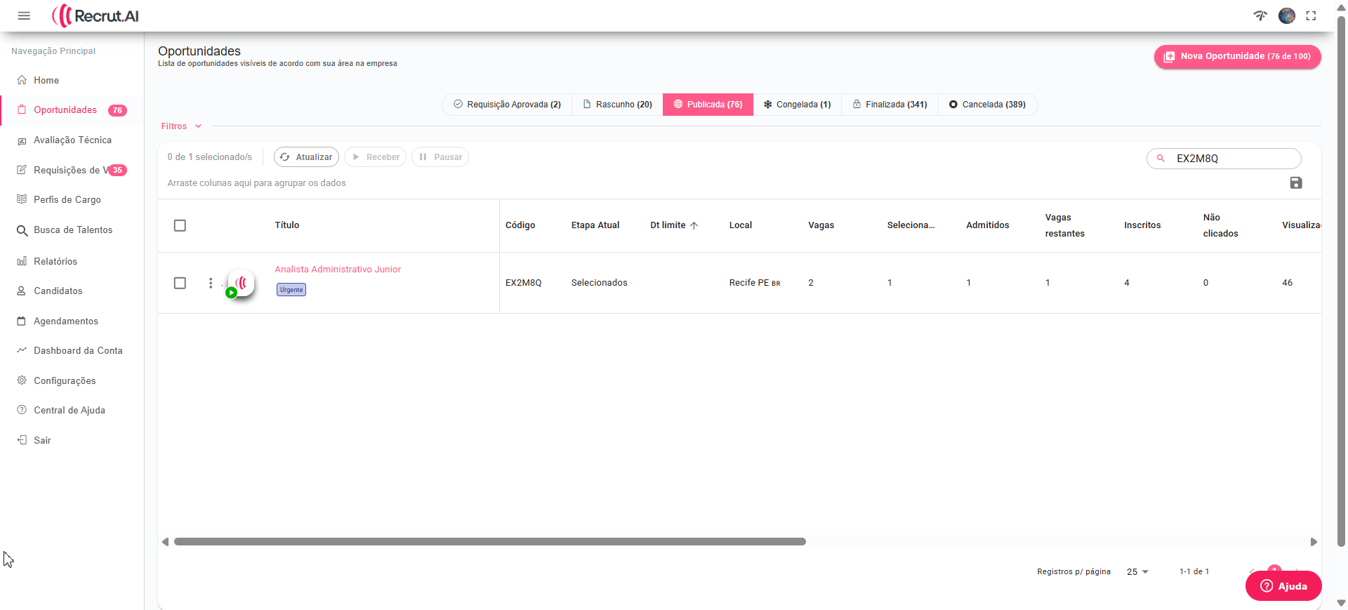This screenshot has height=610, width=1348.
Task: Switch to the Rascunho (20) tab
Action: (x=617, y=105)
